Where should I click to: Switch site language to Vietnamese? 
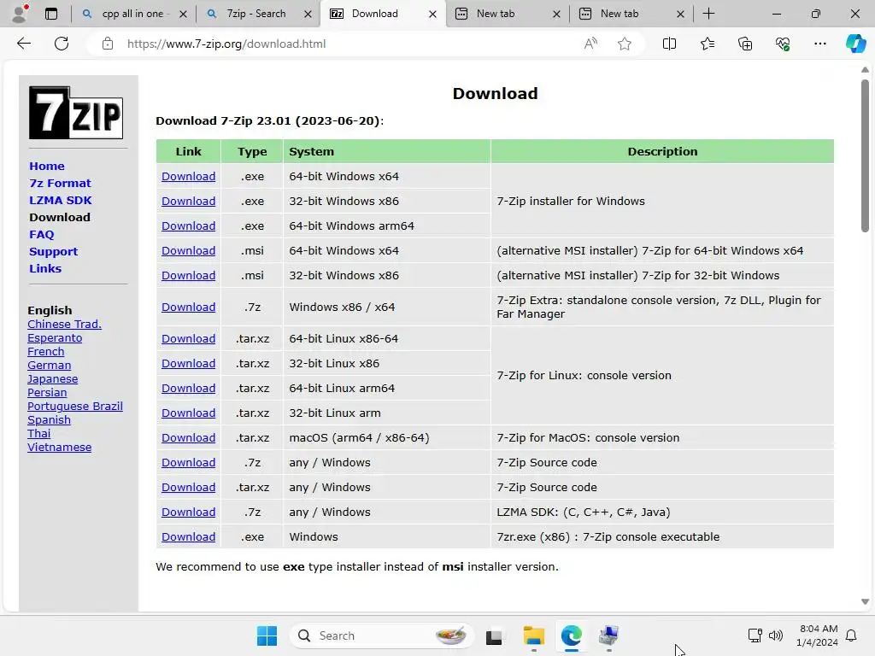(x=59, y=448)
